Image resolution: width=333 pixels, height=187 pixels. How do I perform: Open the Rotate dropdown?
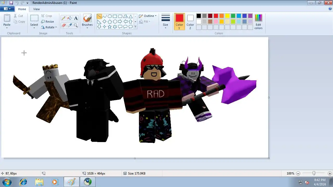[x=49, y=27]
